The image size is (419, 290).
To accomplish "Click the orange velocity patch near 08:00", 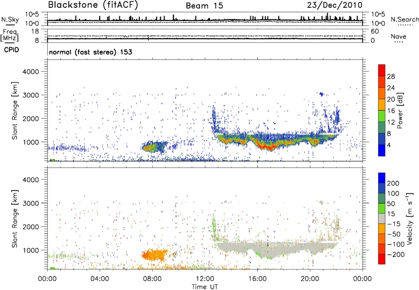I will [x=155, y=255].
